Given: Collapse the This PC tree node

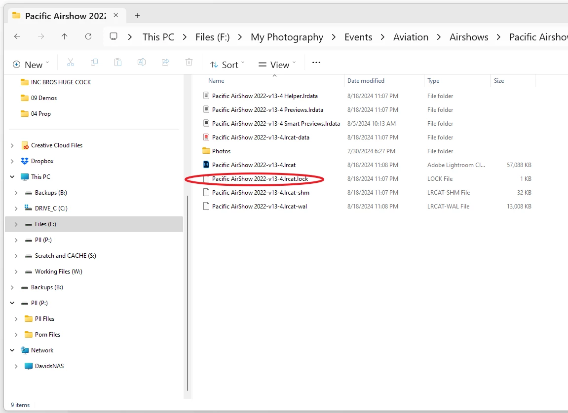Looking at the screenshot, I should click(12, 177).
